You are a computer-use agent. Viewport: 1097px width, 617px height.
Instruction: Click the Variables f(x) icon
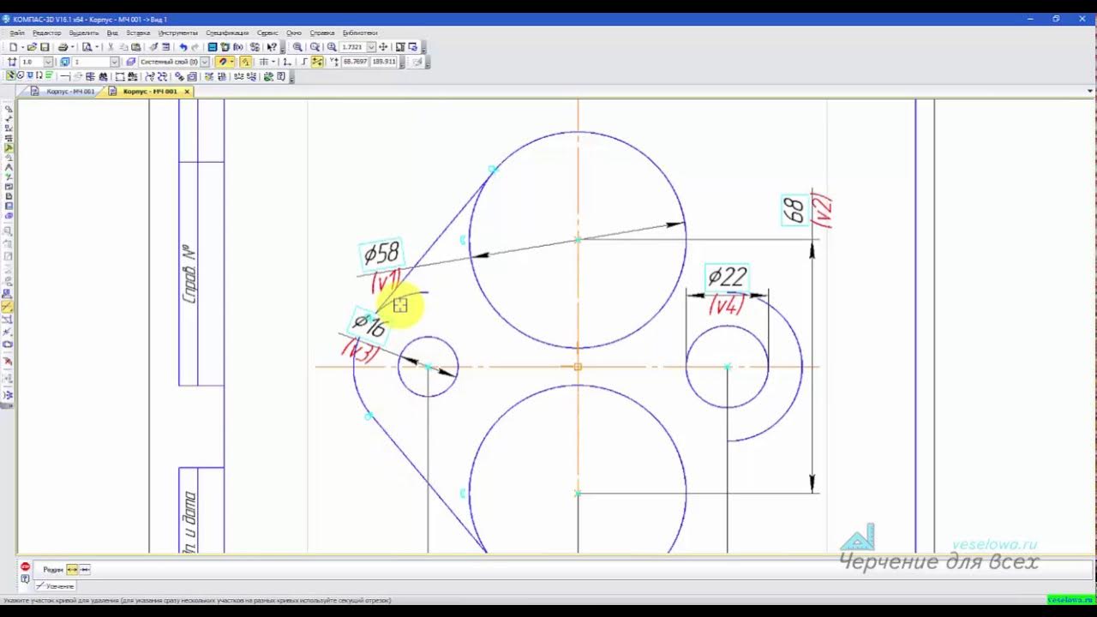click(x=238, y=47)
